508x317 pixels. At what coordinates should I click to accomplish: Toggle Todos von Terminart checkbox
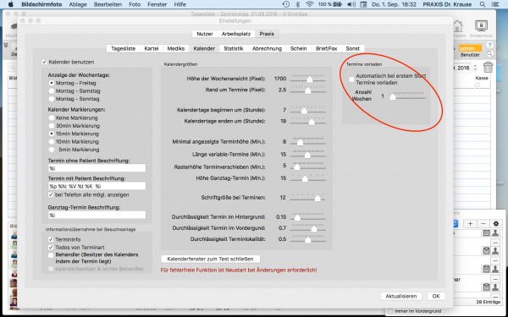click(x=51, y=247)
